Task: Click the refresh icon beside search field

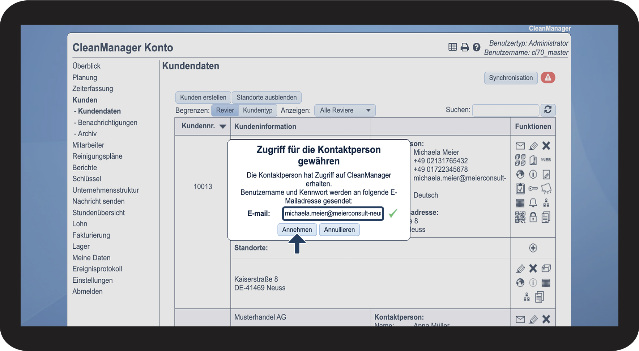Action: click(548, 110)
